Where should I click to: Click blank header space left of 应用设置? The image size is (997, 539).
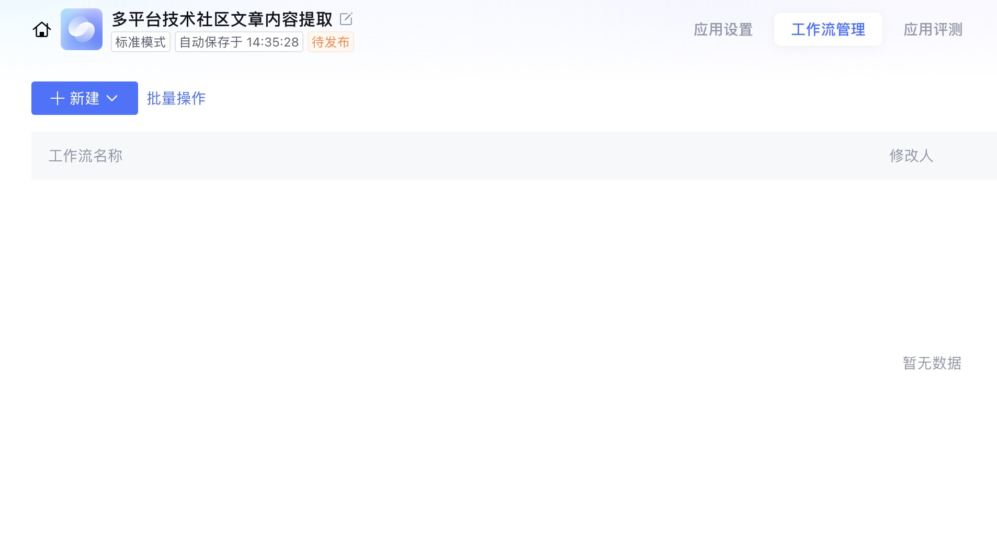(x=523, y=29)
